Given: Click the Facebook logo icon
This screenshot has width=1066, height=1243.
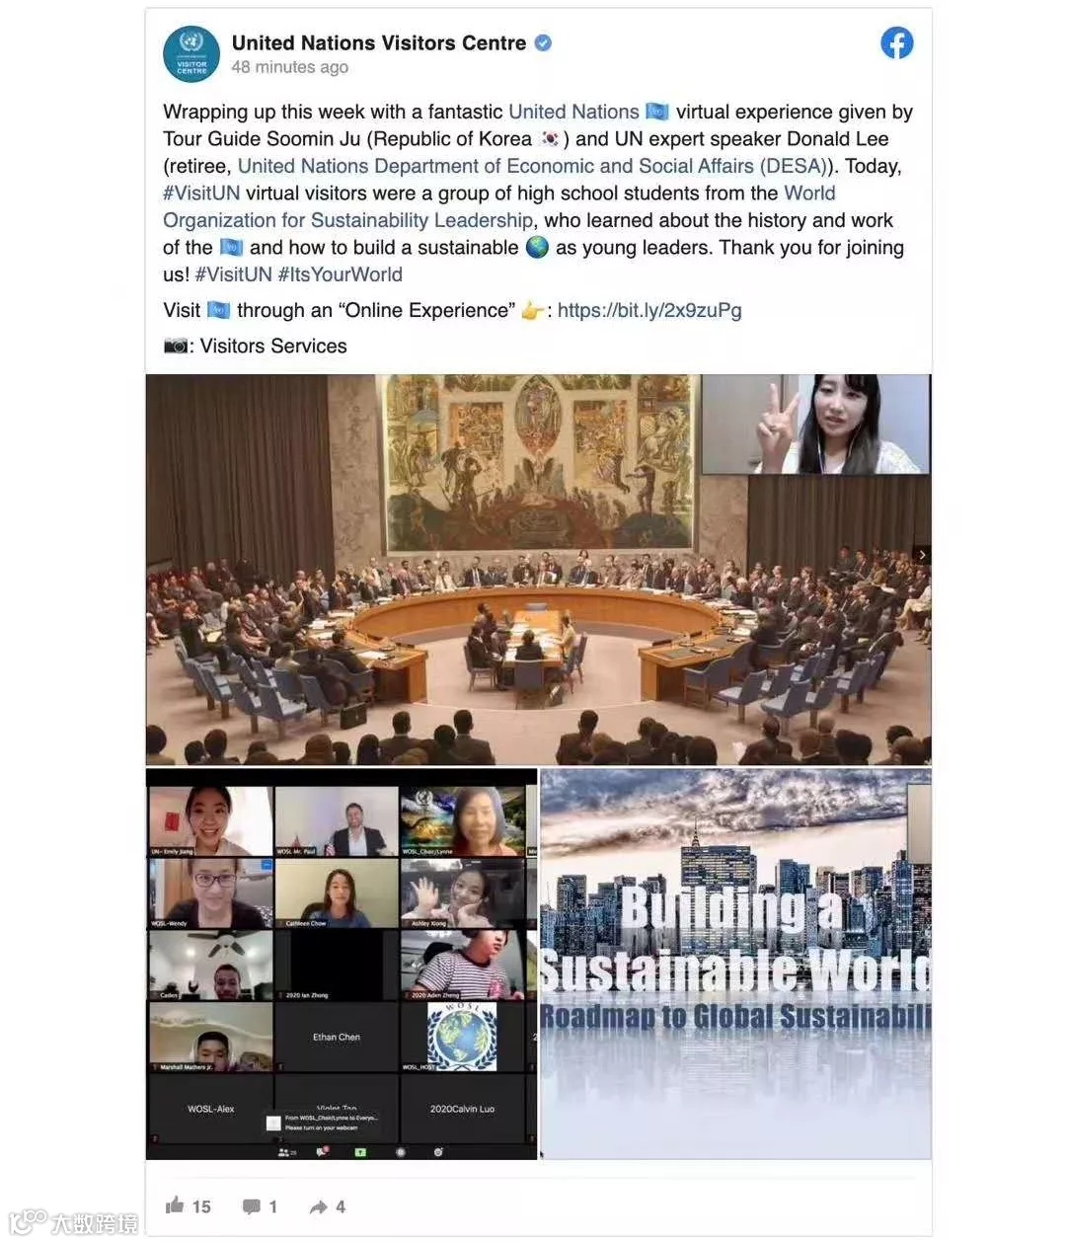Looking at the screenshot, I should pos(896,42).
